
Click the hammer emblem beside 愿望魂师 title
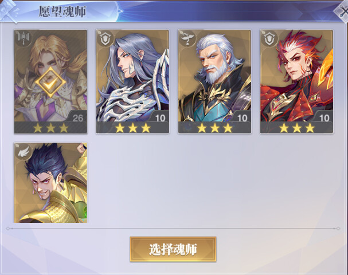(x=9, y=11)
